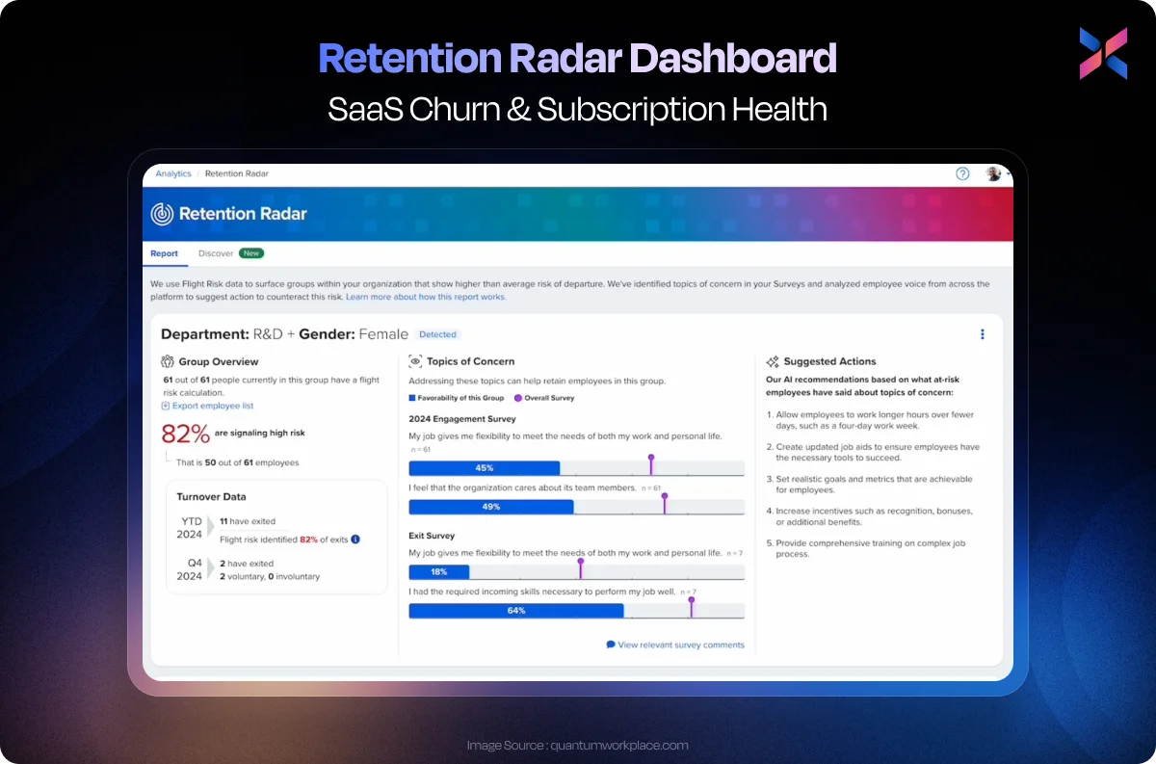Image resolution: width=1156 pixels, height=764 pixels.
Task: Click the Topics of Concern eye icon
Action: (x=415, y=361)
